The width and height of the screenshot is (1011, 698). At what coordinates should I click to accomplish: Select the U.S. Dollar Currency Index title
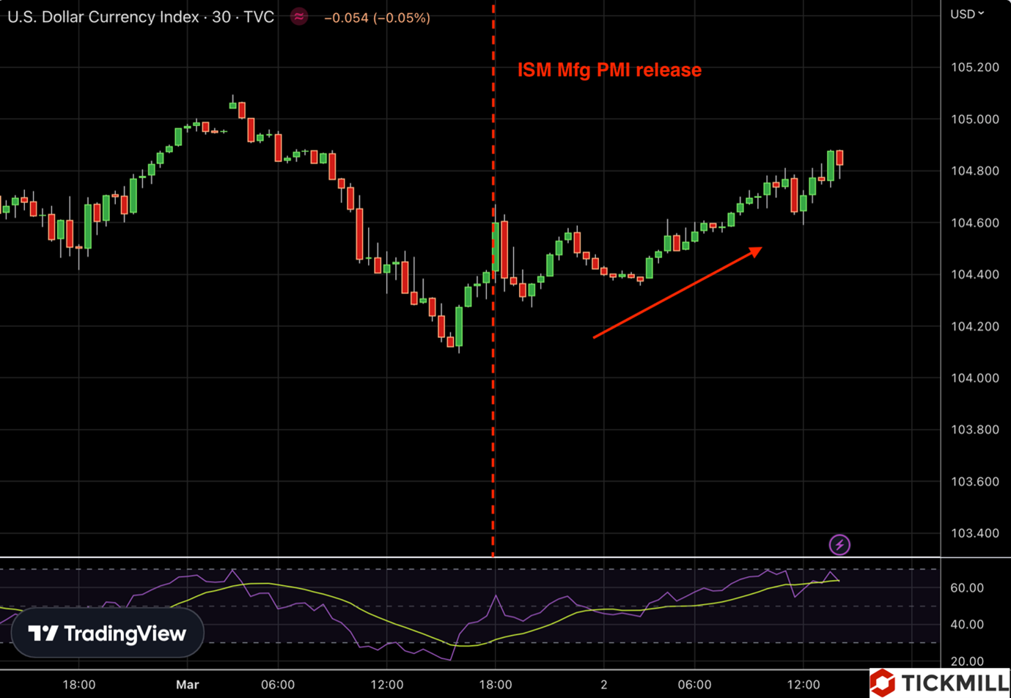[141, 17]
